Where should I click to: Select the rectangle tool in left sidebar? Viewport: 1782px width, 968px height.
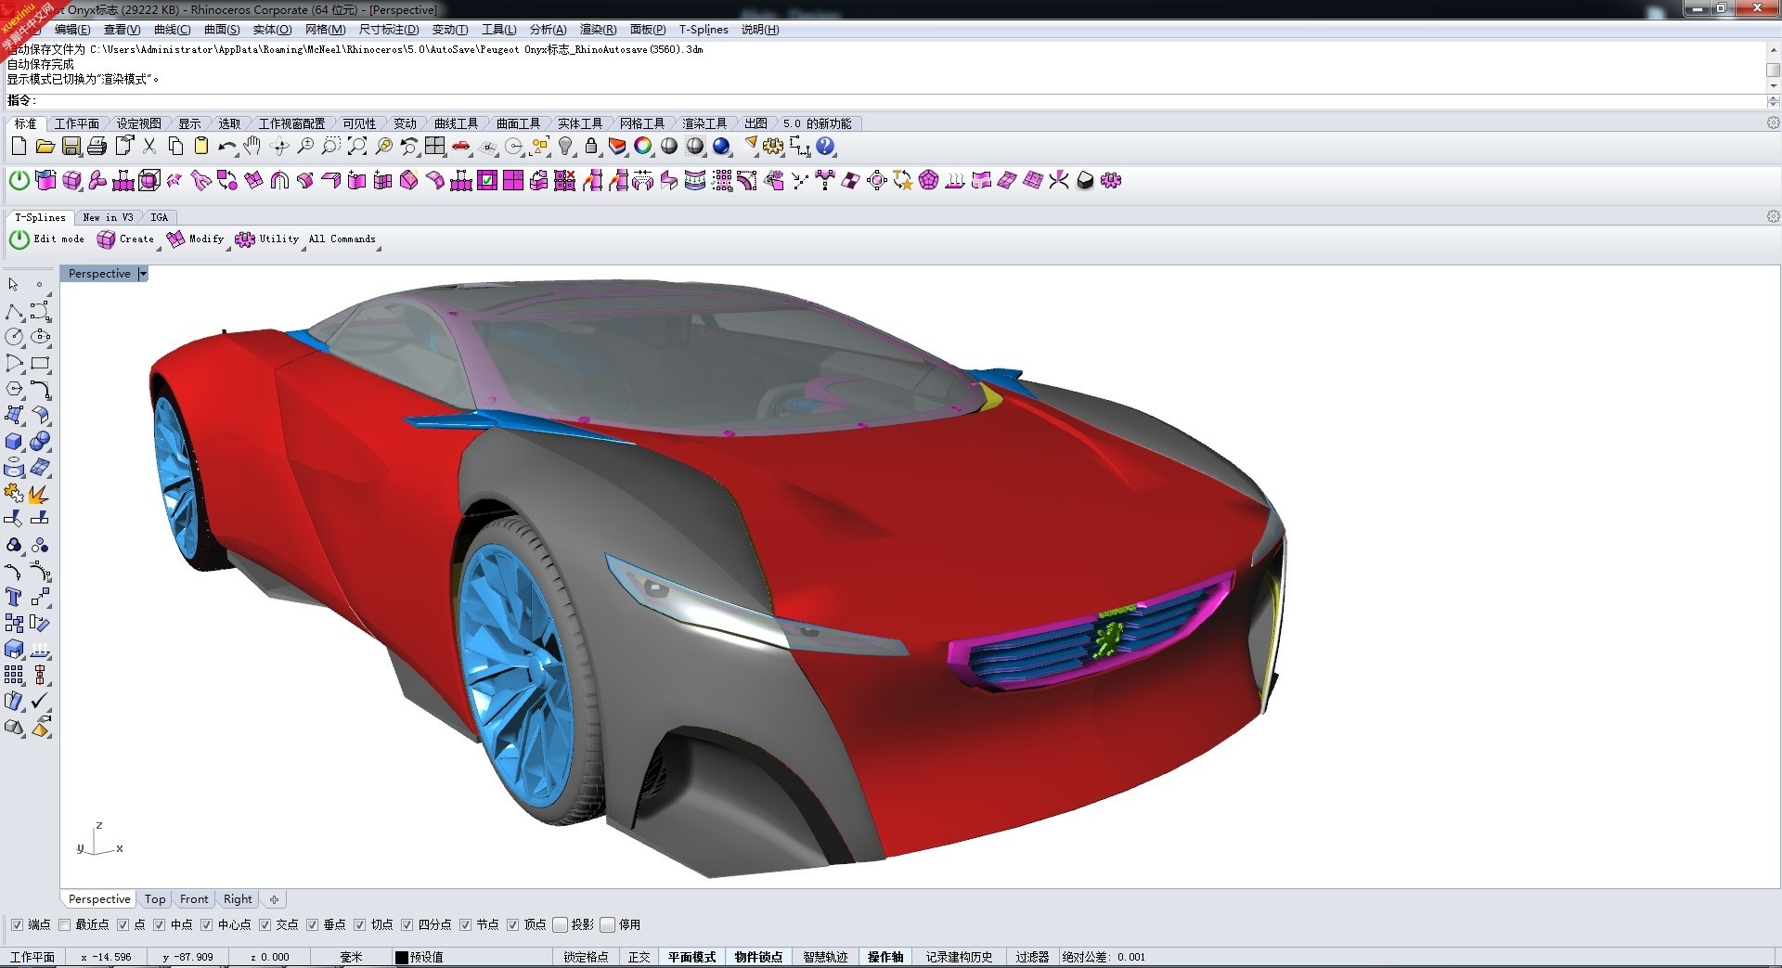coord(40,363)
